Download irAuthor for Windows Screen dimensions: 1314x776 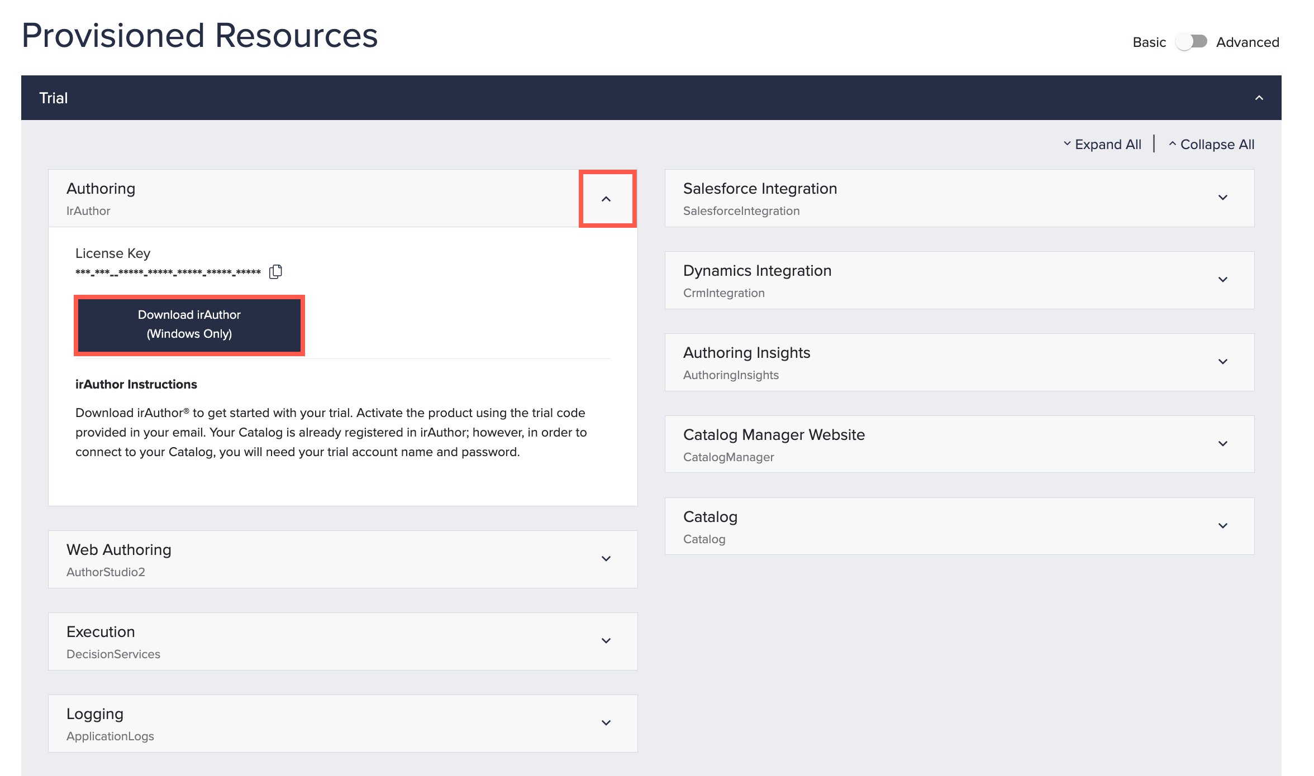click(x=189, y=324)
